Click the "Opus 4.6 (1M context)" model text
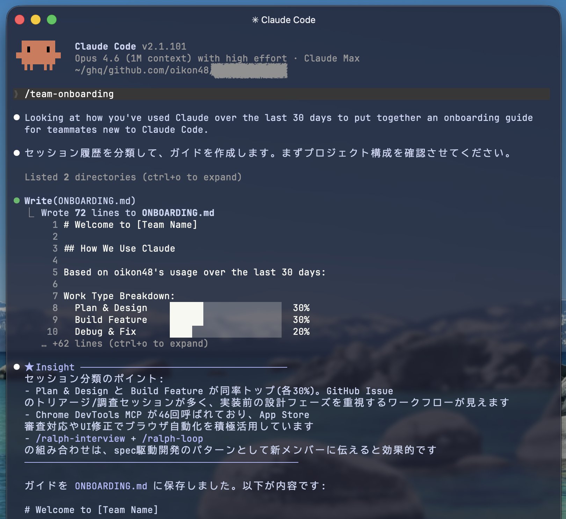566x519 pixels. point(133,58)
